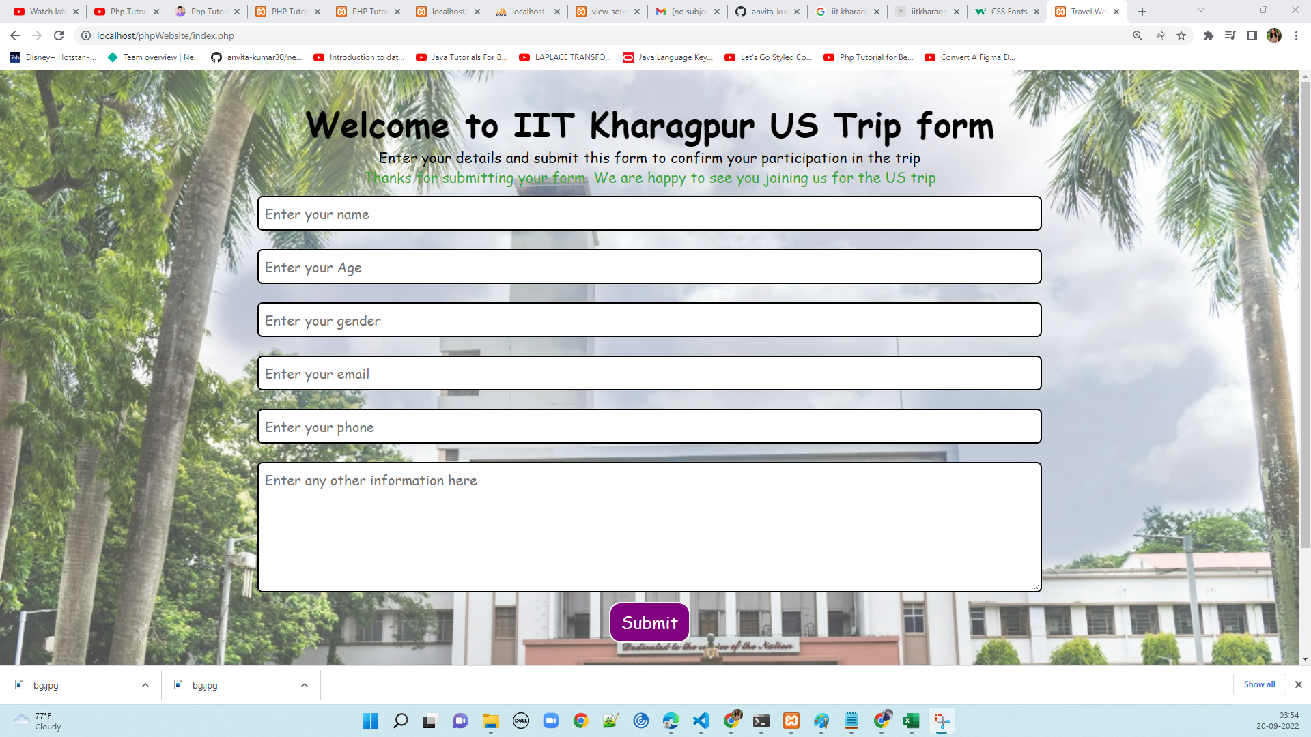Image resolution: width=1311 pixels, height=737 pixels.
Task: Open the Php Tutorial for Beginners bookmark
Action: click(869, 57)
